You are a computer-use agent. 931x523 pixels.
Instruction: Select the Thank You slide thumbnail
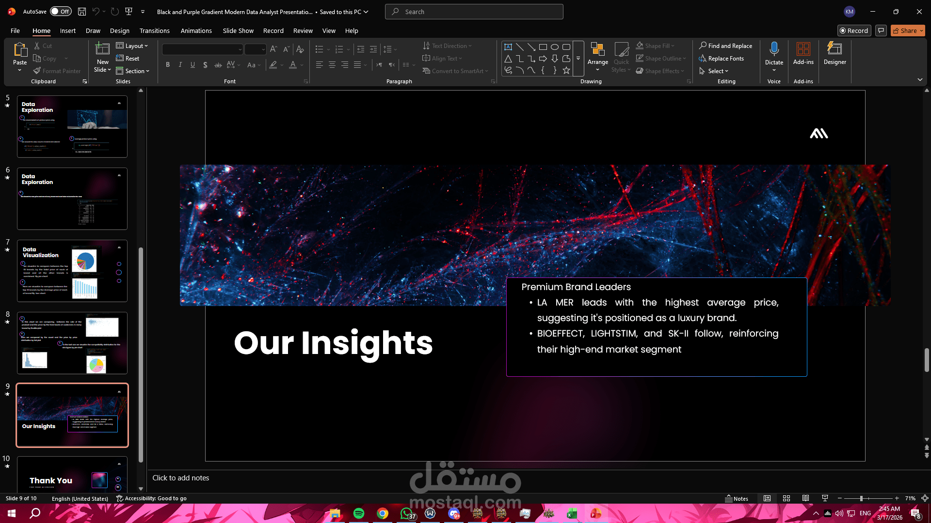[72, 475]
